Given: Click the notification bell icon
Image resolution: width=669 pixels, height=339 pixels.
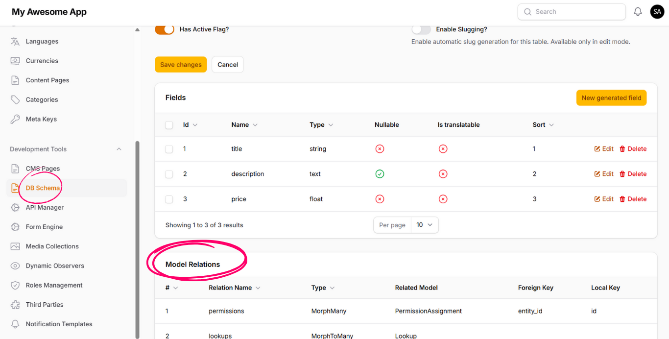Looking at the screenshot, I should 638,12.
